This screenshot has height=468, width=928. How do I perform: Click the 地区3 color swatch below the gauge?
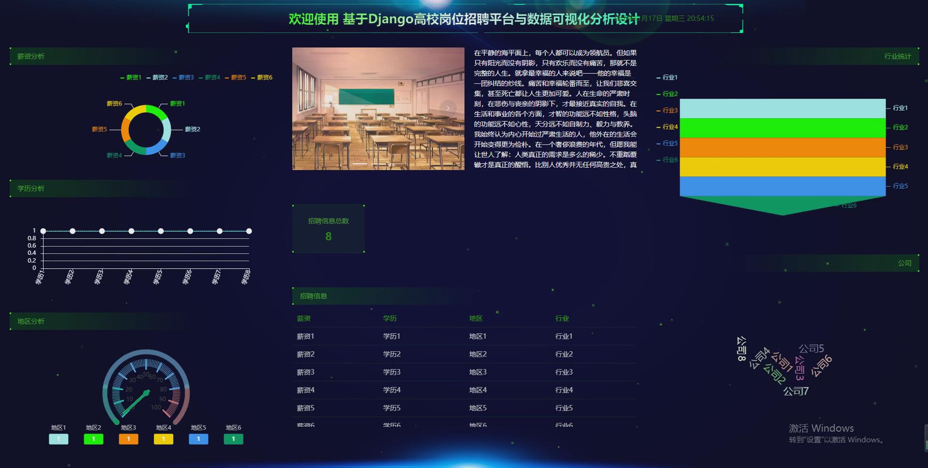click(128, 439)
